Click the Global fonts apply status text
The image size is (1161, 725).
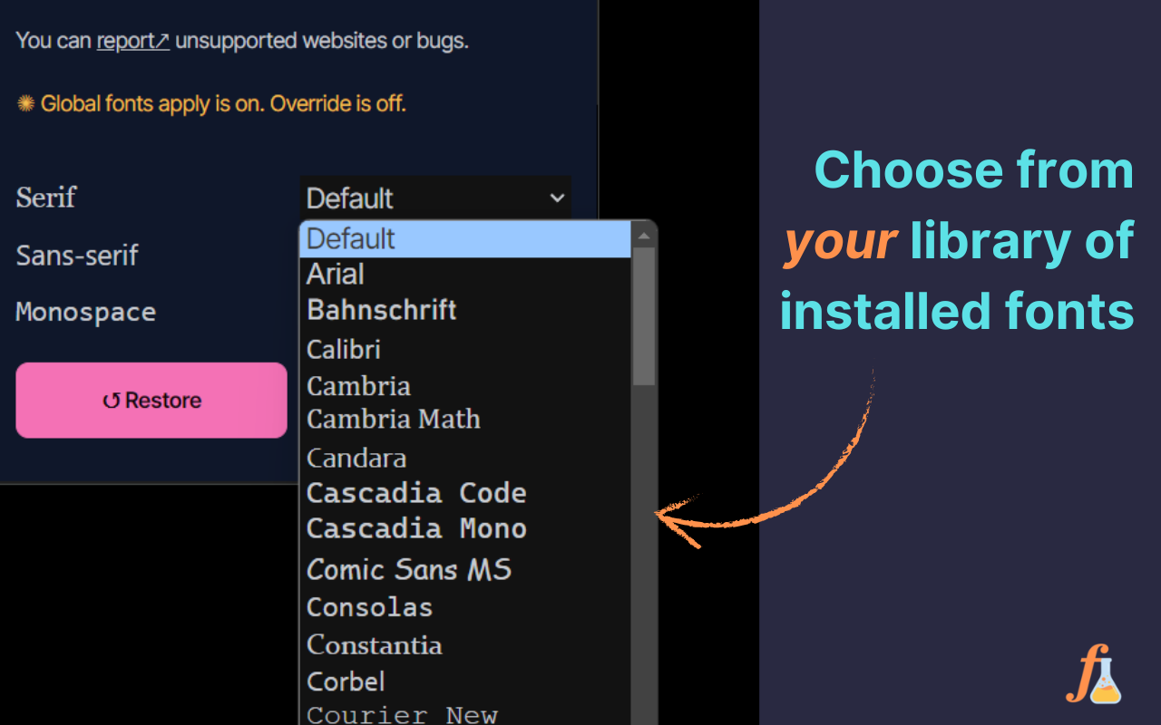point(211,103)
